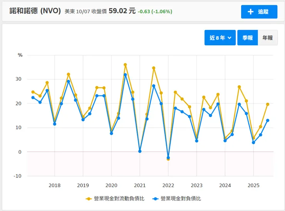Click the 2021 x-axis label
Image resolution: width=285 pixels, height=211 pixels.
(x=140, y=185)
